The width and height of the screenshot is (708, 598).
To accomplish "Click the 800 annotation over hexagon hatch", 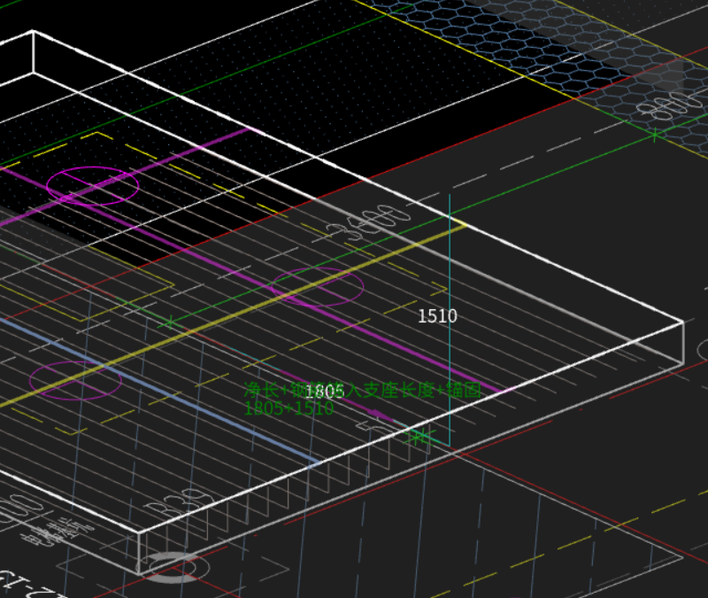I will (671, 105).
